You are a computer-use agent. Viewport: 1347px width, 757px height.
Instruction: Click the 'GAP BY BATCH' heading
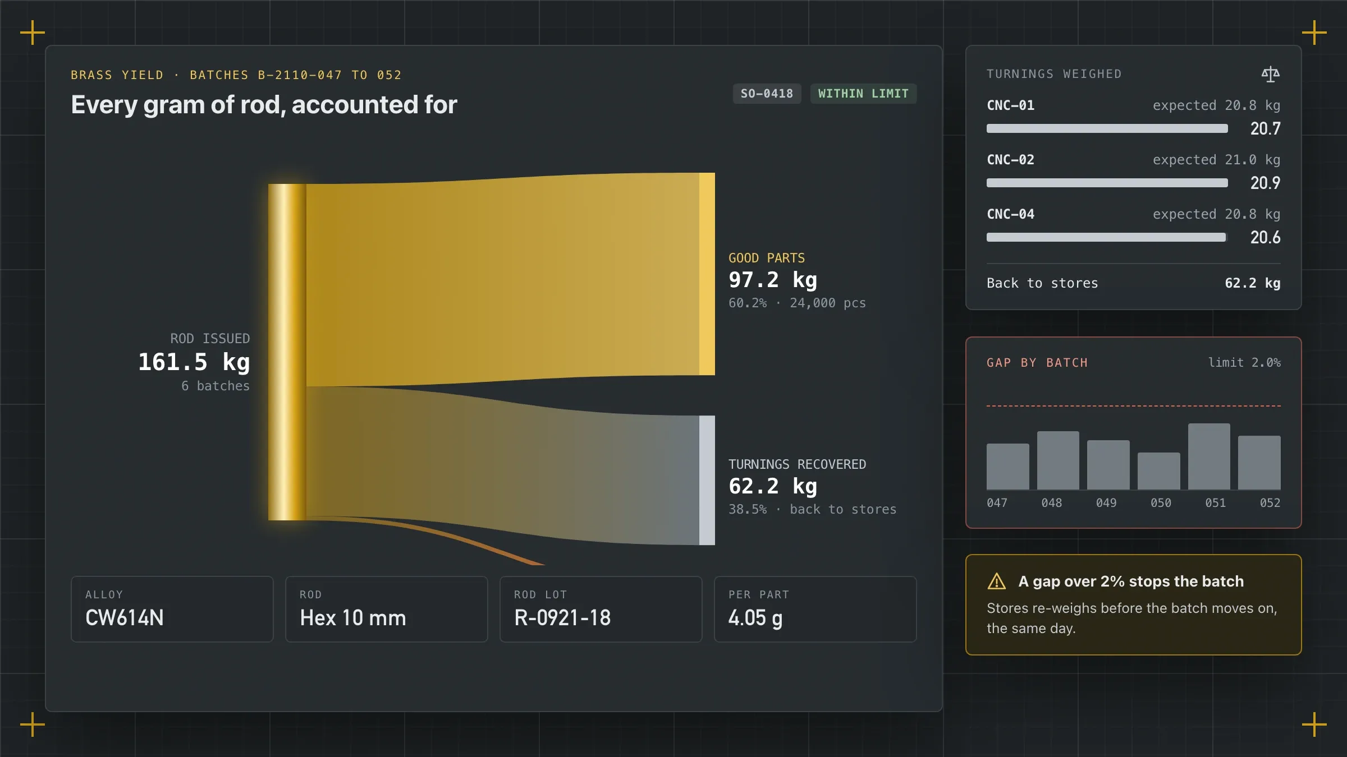coord(1037,363)
